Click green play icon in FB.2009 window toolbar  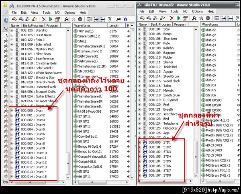pyautogui.click(x=51, y=19)
